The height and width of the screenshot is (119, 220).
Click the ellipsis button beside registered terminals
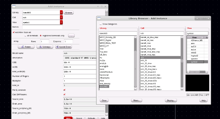tap(71, 36)
